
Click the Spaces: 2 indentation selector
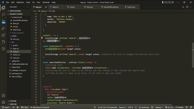(x=122, y=107)
